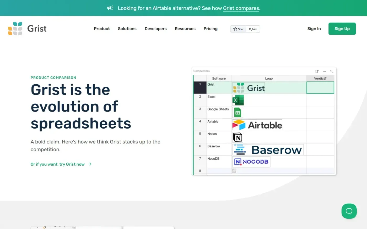
Task: Click the GitHub Star button
Action: (x=238, y=29)
